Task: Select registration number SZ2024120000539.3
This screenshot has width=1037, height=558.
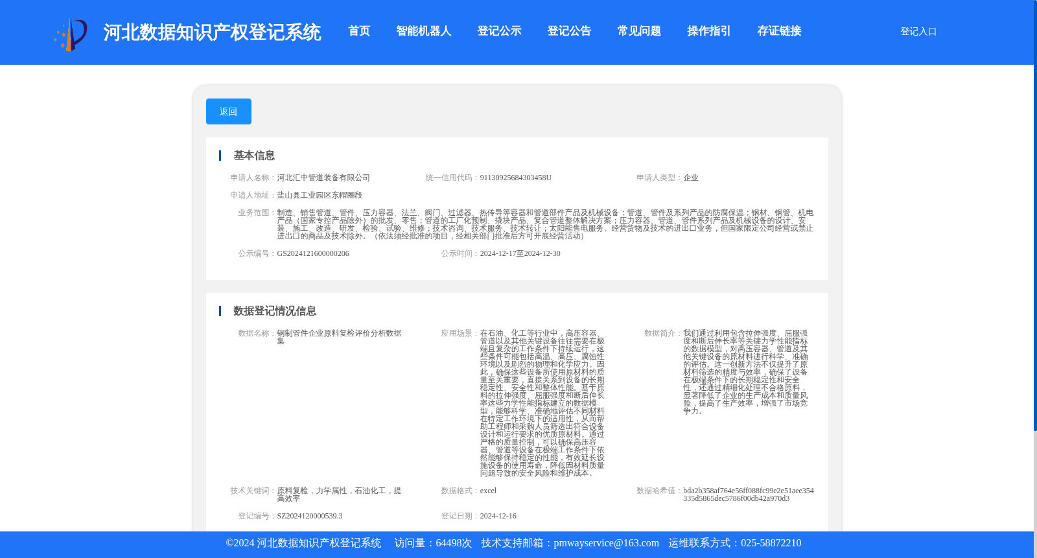Action: click(x=310, y=516)
